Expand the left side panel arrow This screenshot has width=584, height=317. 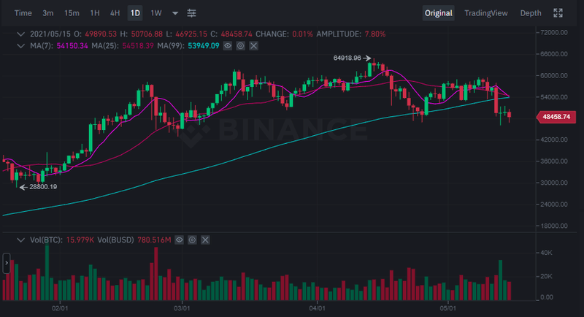pyautogui.click(x=6, y=263)
